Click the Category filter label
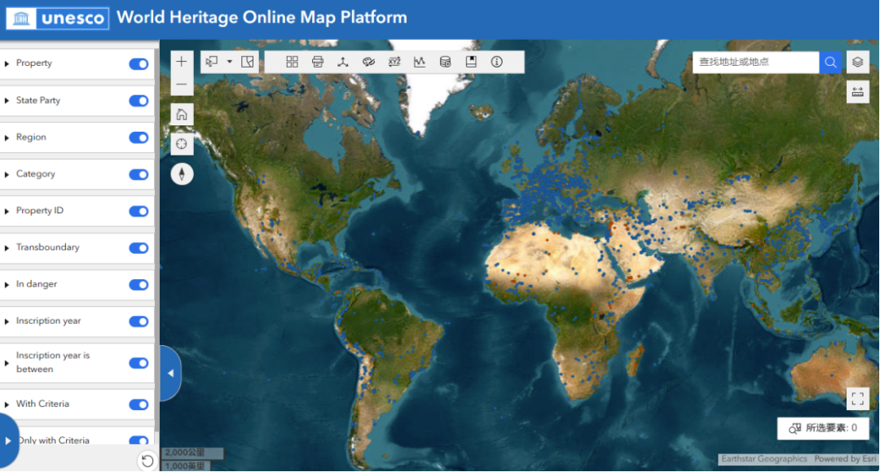880x472 pixels. (35, 174)
